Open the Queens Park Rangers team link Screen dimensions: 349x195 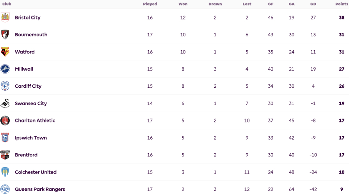40,189
